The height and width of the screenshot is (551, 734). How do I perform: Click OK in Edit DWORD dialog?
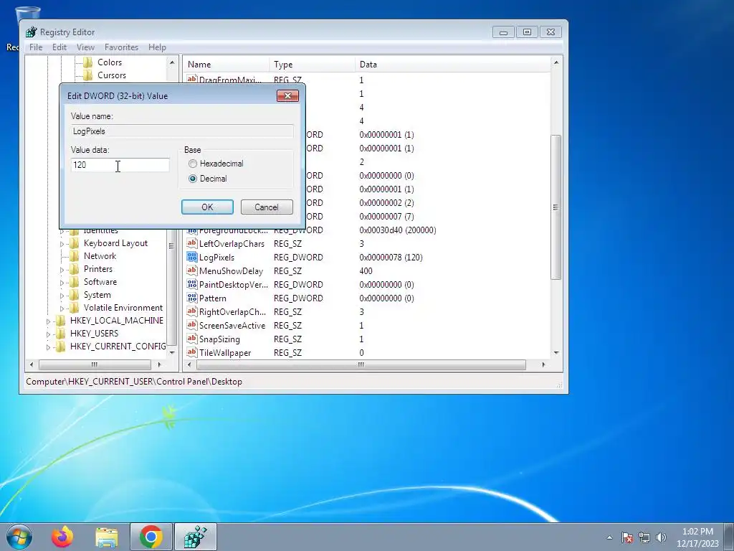pyautogui.click(x=207, y=207)
